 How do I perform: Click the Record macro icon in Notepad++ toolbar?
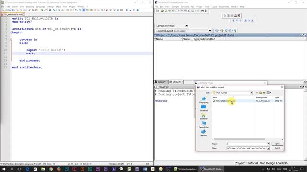pos(106,10)
